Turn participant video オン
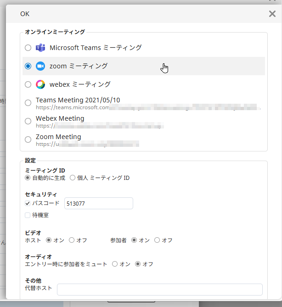 pos(134,240)
